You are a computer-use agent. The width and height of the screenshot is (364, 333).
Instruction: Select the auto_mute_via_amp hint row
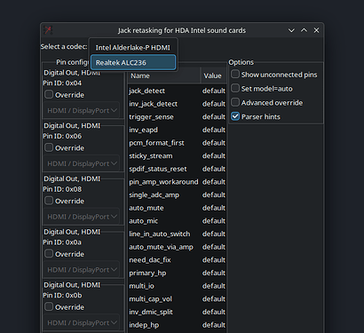point(178,247)
